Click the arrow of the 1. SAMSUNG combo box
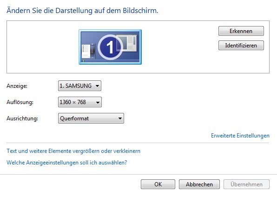277x197 pixels. pos(97,86)
